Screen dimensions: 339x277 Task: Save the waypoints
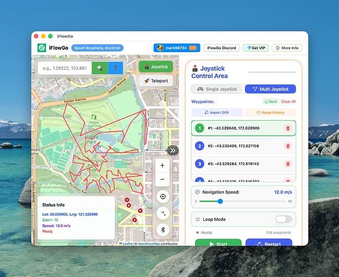271,101
